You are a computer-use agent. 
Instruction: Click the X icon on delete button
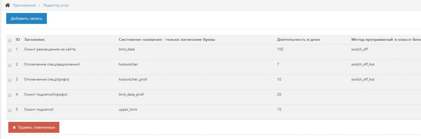[14, 128]
